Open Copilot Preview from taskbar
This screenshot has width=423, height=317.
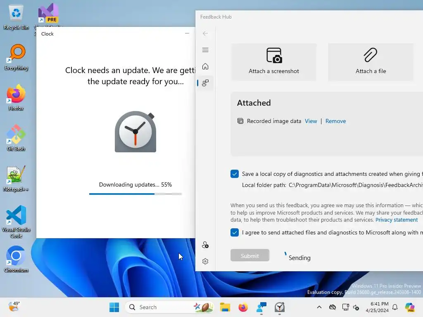pos(410,307)
